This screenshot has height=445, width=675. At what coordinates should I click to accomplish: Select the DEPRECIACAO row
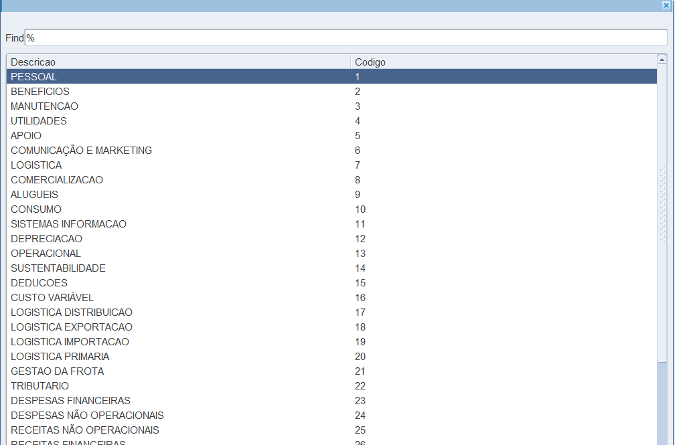(x=331, y=238)
